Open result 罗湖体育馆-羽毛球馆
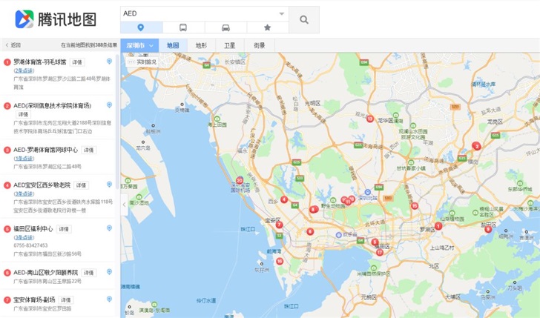Screen dimensions: 540x318 coord(39,62)
